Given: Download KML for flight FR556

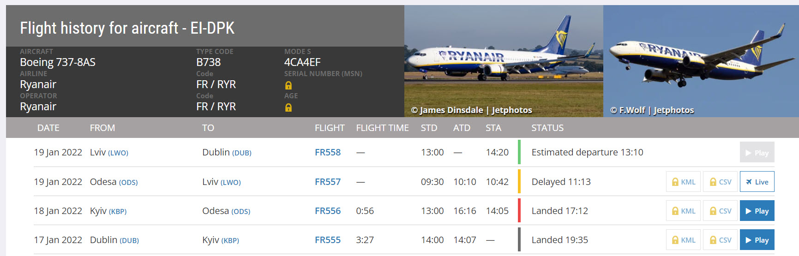Looking at the screenshot, I should [683, 211].
